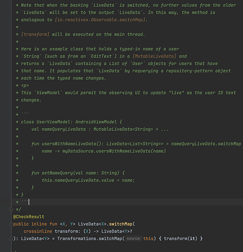Click the 'source:' parameter inlay hint
This screenshot has height=252, width=243.
point(134,239)
